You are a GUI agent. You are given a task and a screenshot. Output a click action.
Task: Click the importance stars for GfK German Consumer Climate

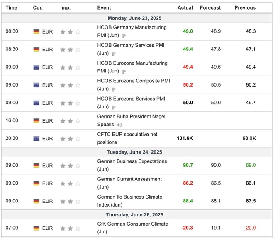[70, 228]
